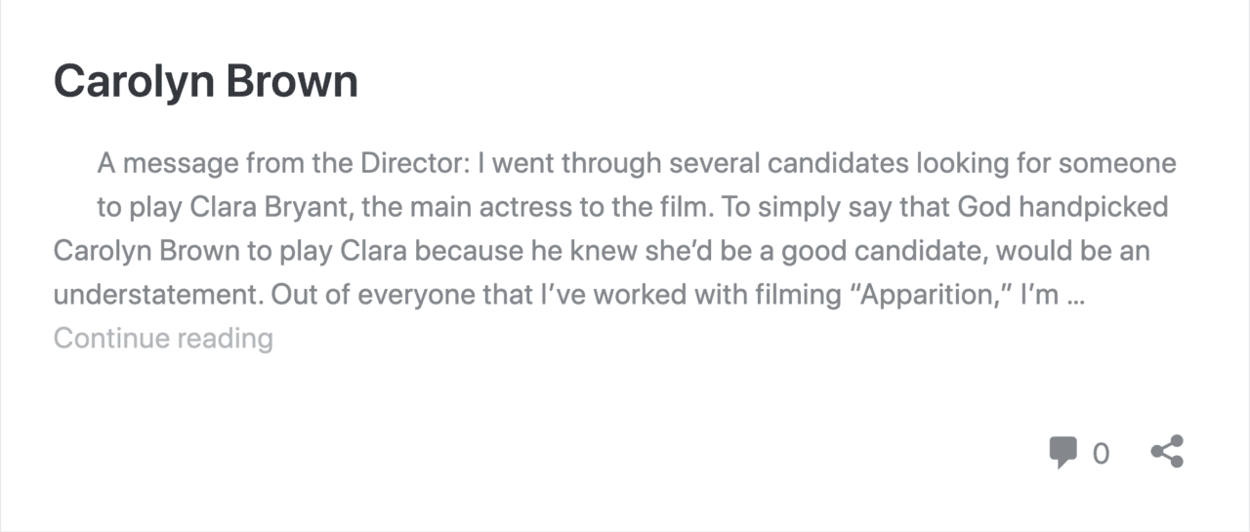The image size is (1250, 532).
Task: Click the ellipsis ending the excerpt
Action: pos(1076,295)
